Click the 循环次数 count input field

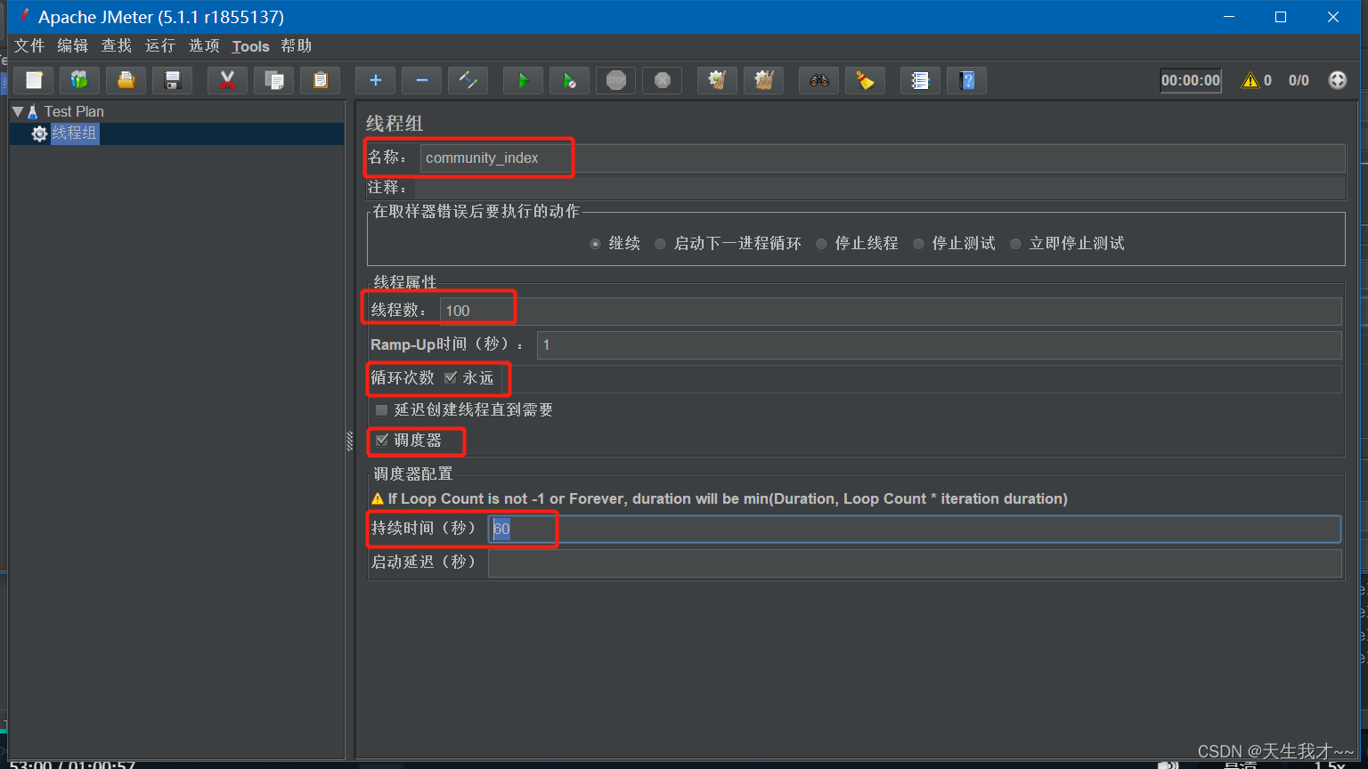(922, 378)
